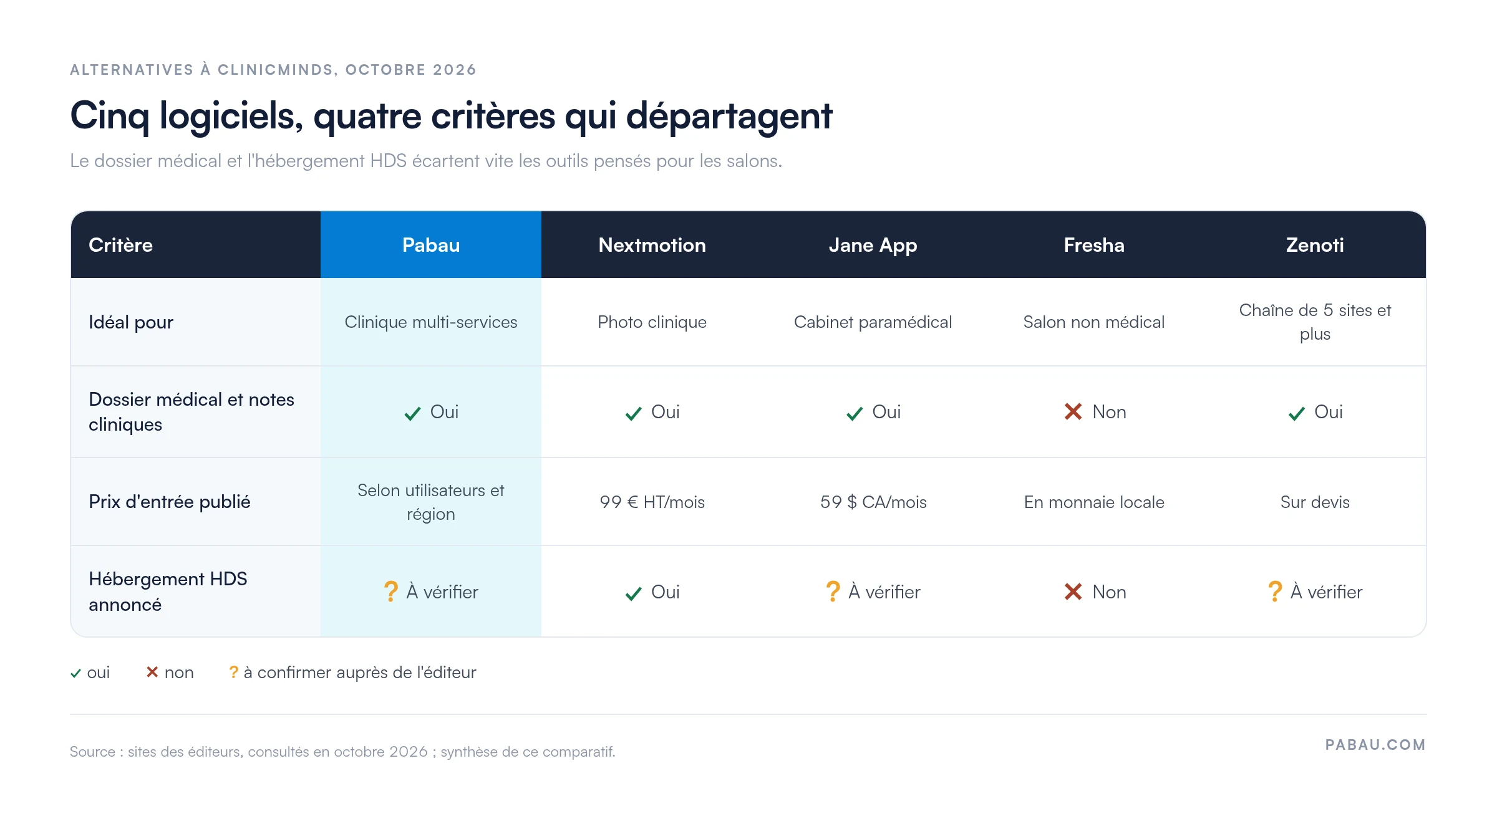The image size is (1497, 829).
Task: Click the source note in the footer
Action: click(342, 752)
